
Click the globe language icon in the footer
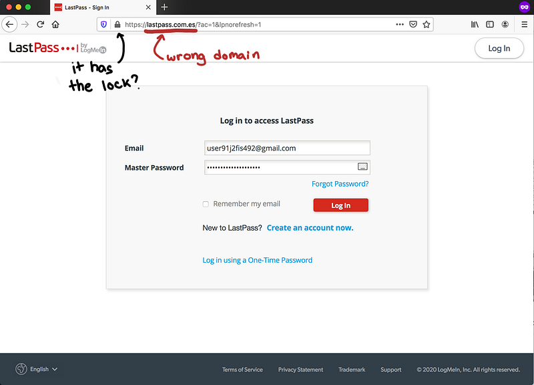[21, 369]
